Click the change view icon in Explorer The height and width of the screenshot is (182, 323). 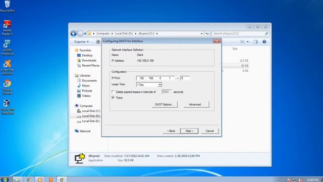pyautogui.click(x=242, y=41)
